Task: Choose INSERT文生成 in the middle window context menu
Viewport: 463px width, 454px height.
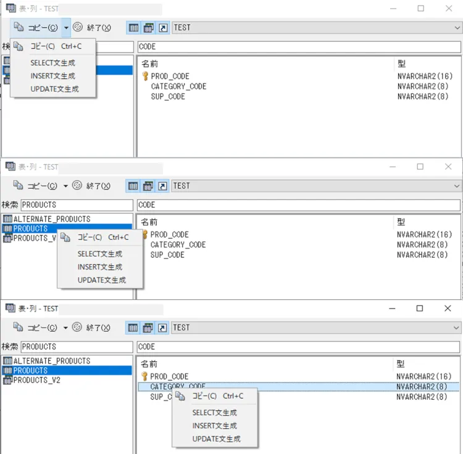Action: (100, 267)
